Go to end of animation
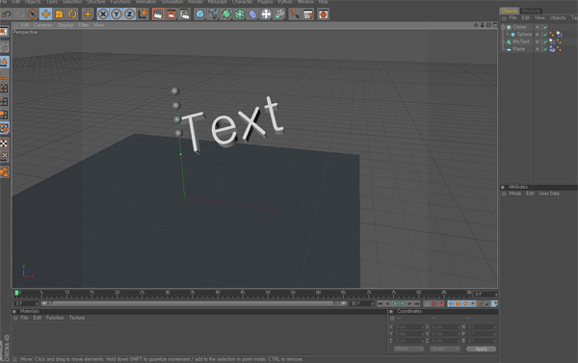 click(x=417, y=303)
